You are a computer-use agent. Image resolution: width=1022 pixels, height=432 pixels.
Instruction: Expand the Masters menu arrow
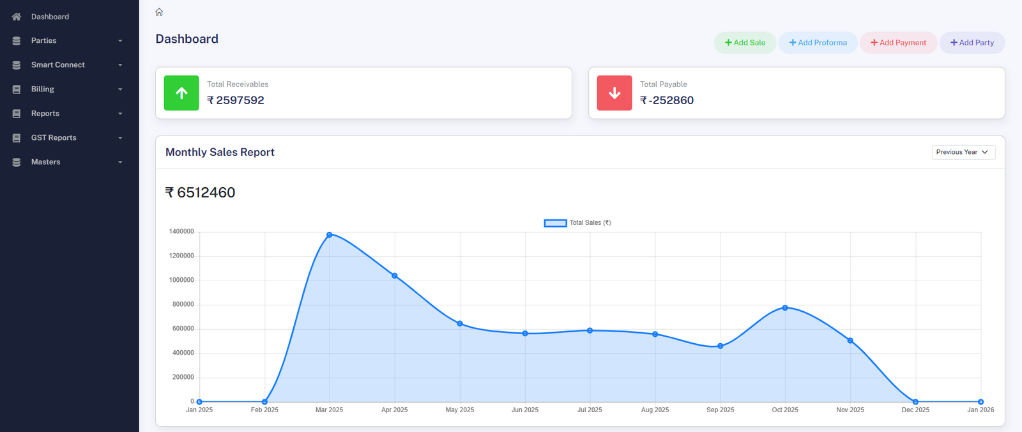(x=120, y=162)
